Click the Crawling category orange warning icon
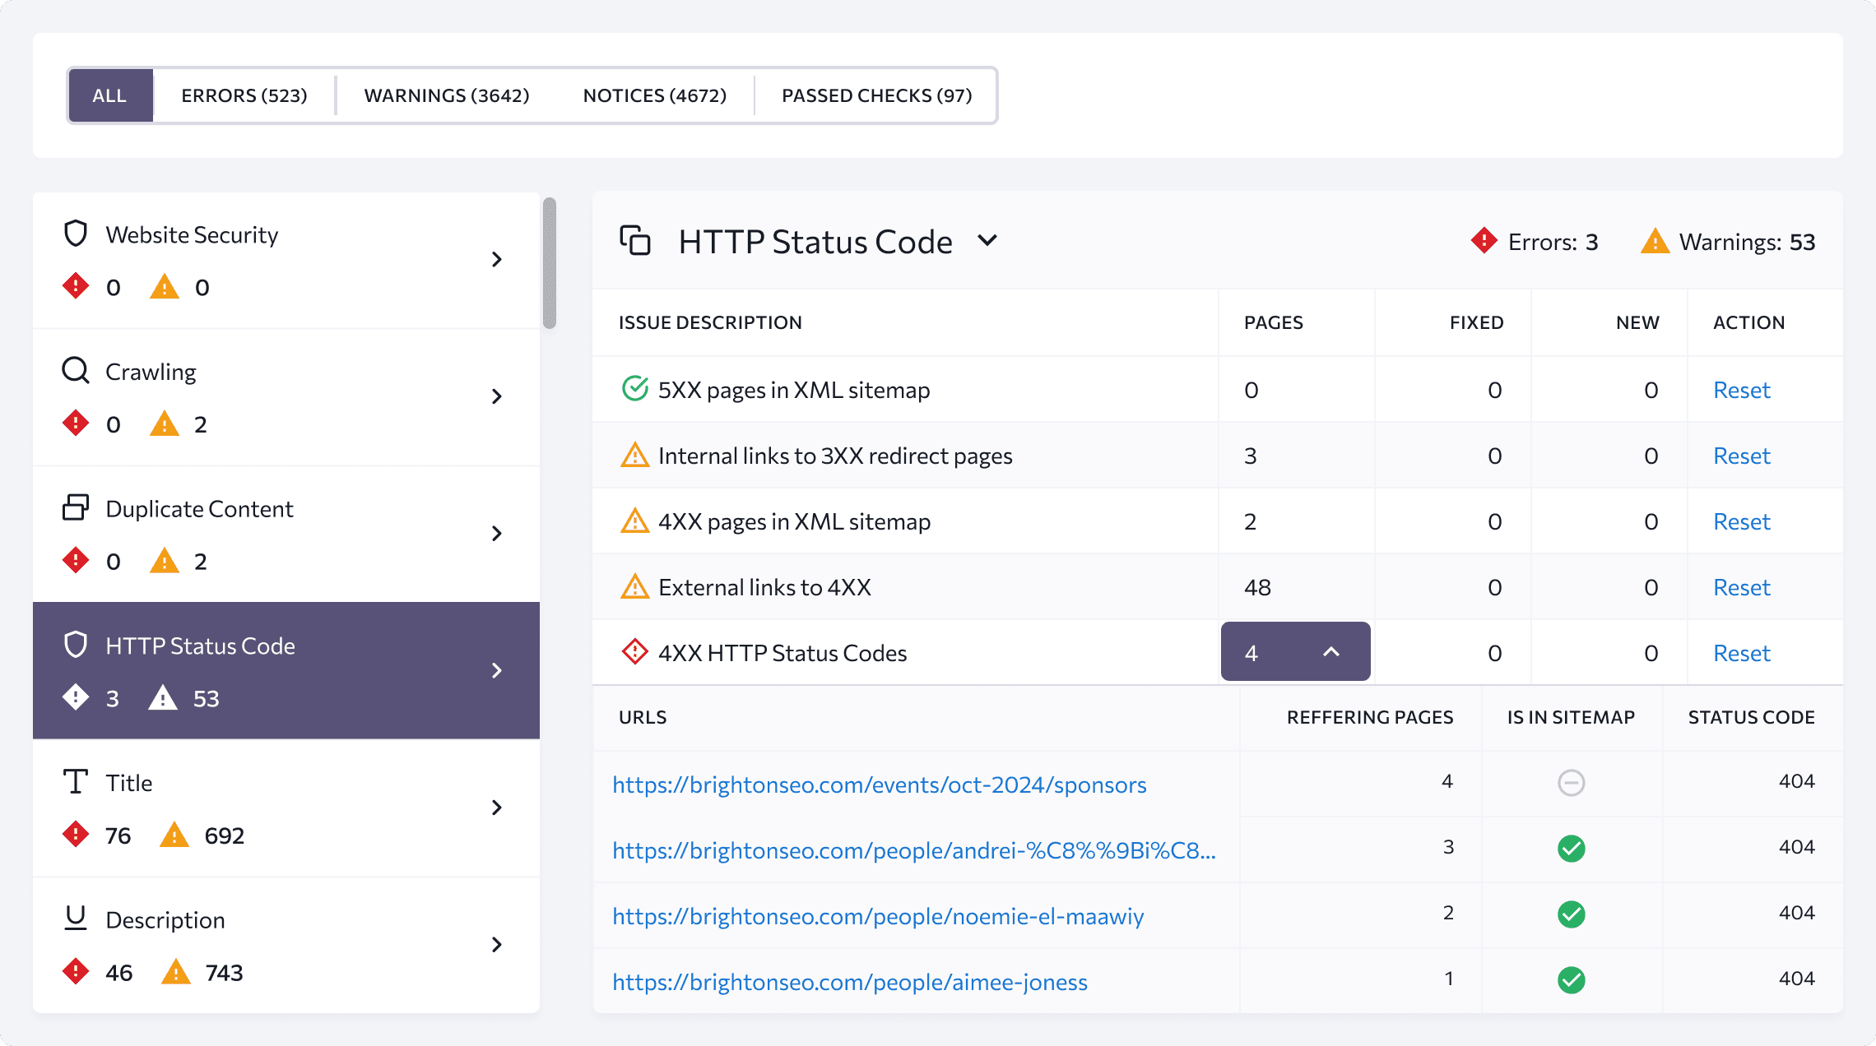This screenshot has width=1876, height=1046. click(165, 423)
